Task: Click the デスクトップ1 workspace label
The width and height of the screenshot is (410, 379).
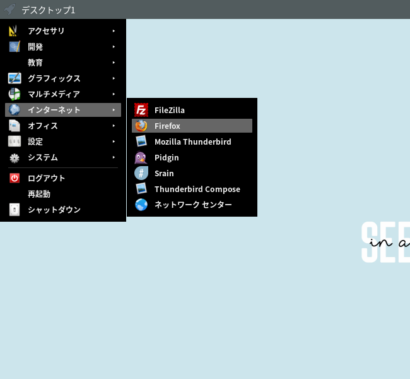Action: pyautogui.click(x=49, y=10)
